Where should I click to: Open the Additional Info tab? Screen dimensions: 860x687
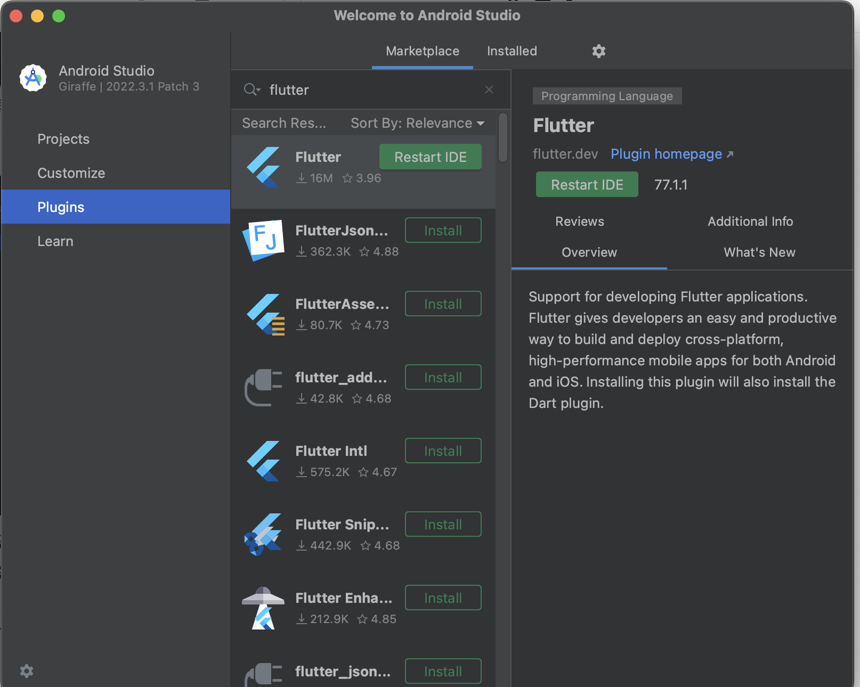point(750,222)
